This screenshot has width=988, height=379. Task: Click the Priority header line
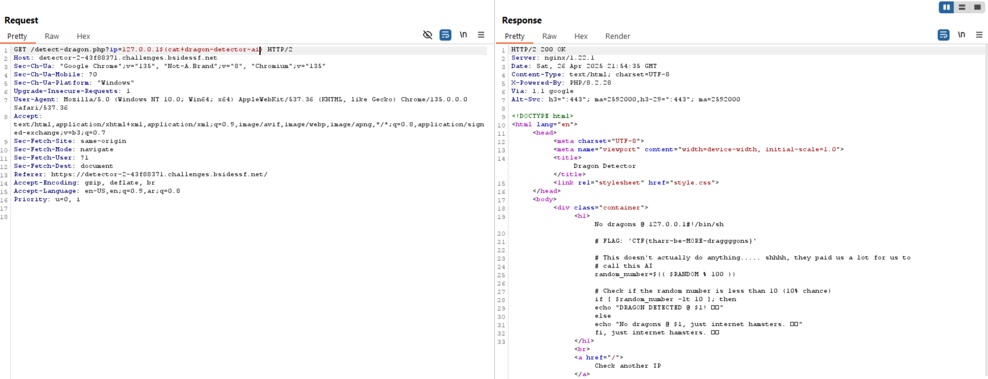(x=47, y=199)
